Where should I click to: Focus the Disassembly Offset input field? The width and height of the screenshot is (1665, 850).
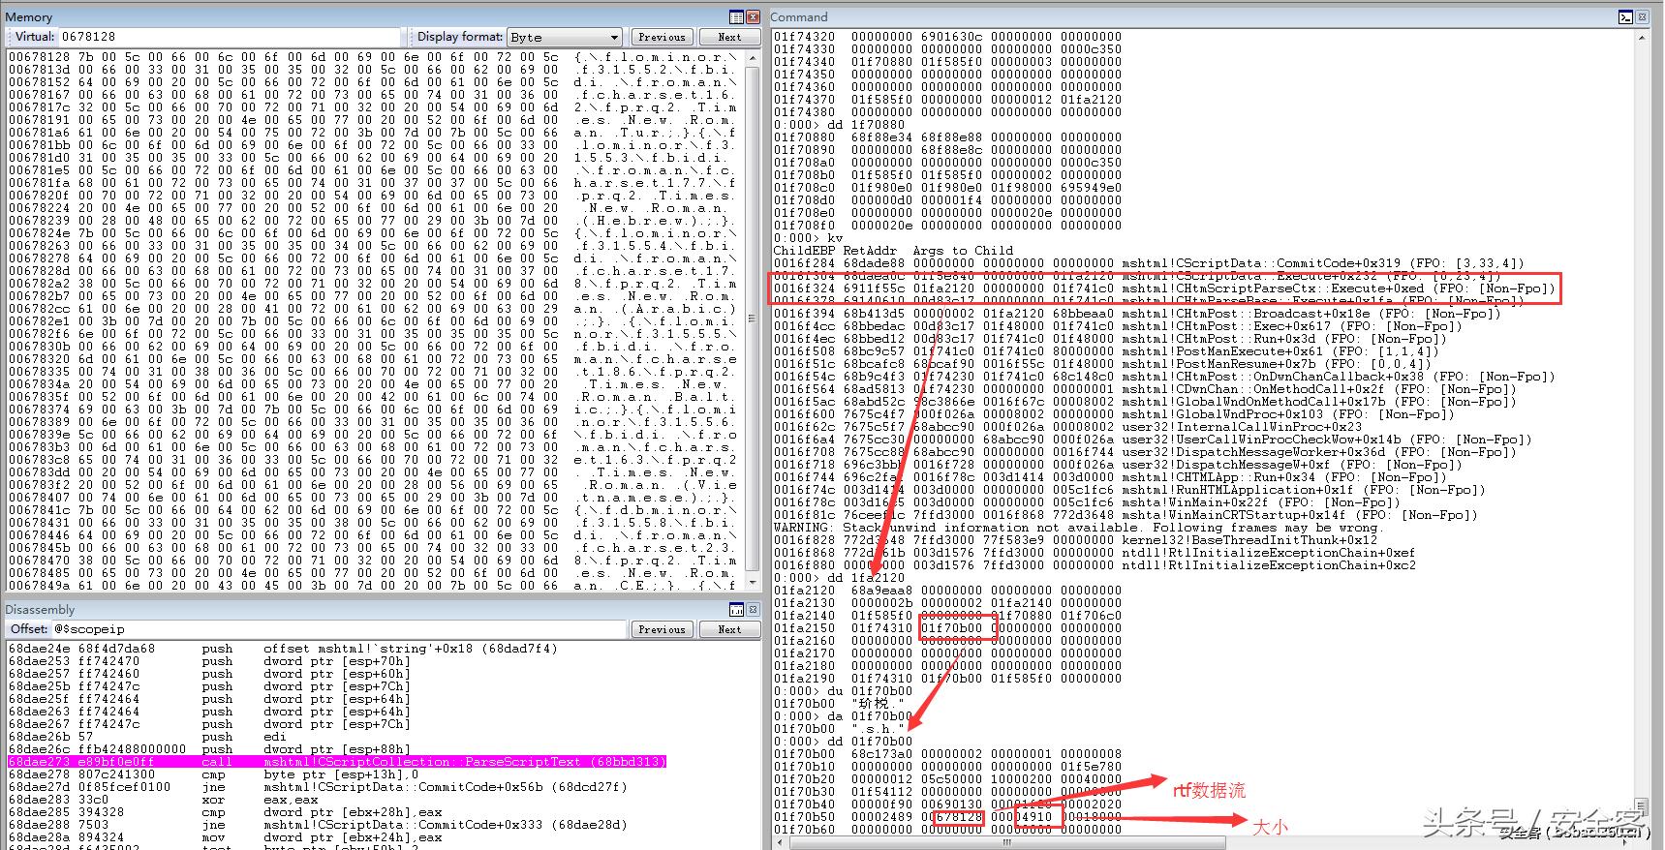pos(339,629)
